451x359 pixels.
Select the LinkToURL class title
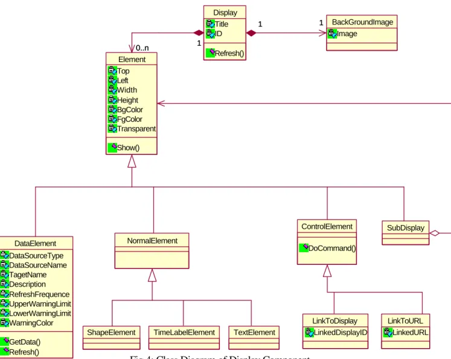(x=405, y=321)
